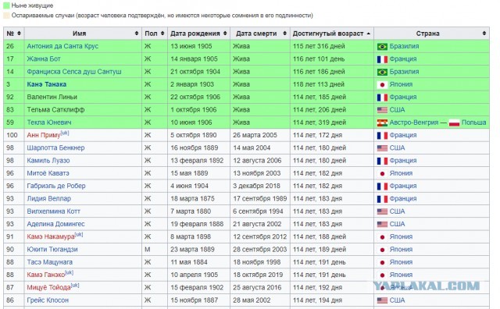
Task: Click the Japan flag in Тасэ Мацунага row
Action: (x=382, y=262)
